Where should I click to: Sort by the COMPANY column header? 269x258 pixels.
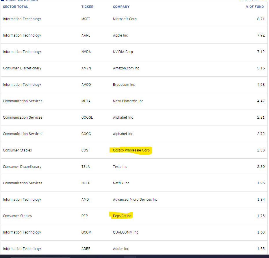tap(121, 7)
